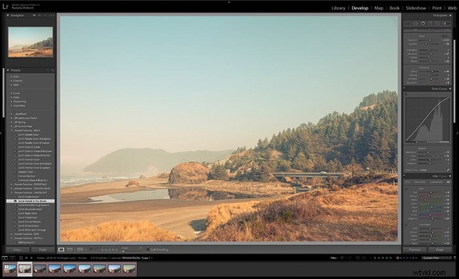Click HSL targeted adjustment tool icon
This screenshot has height=279, width=459.
[406, 189]
